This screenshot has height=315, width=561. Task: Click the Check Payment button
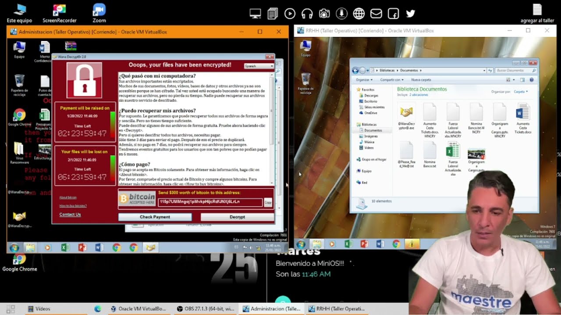(x=155, y=217)
